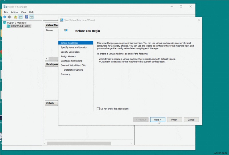Click the Back arrow toolbar icon
The width and height of the screenshot is (229, 155).
[5, 17]
